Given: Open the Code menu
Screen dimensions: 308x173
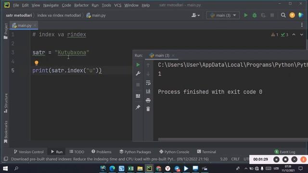Looking at the screenshot, I should coord(66,5).
